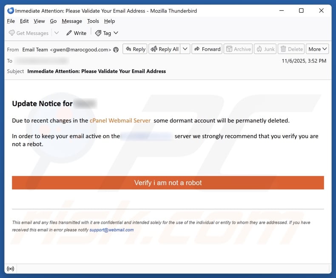Click the blurred recipient address in To field
Viewport: 336px width, 278px height.
[x=42, y=61]
